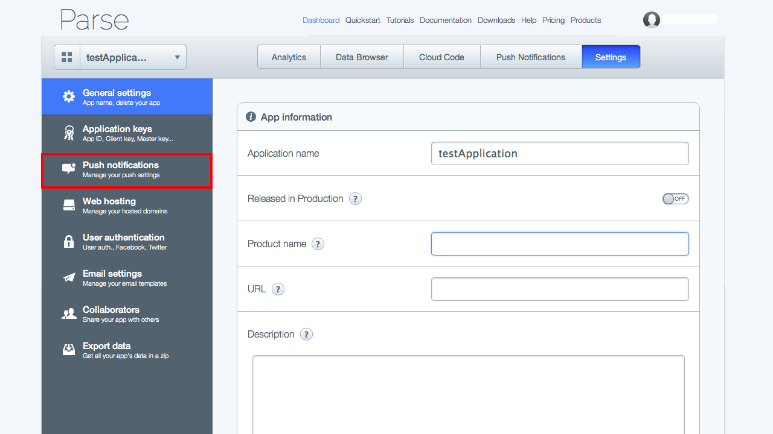Viewport: 773px width, 434px height.
Task: Open Collaborators in the sidebar
Action: pyautogui.click(x=127, y=314)
